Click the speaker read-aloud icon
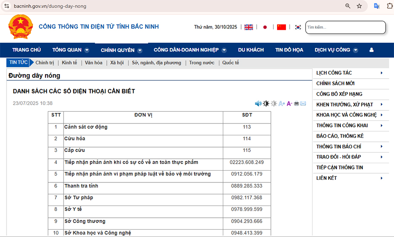Viewport: 394px width, 237px height. 258,103
